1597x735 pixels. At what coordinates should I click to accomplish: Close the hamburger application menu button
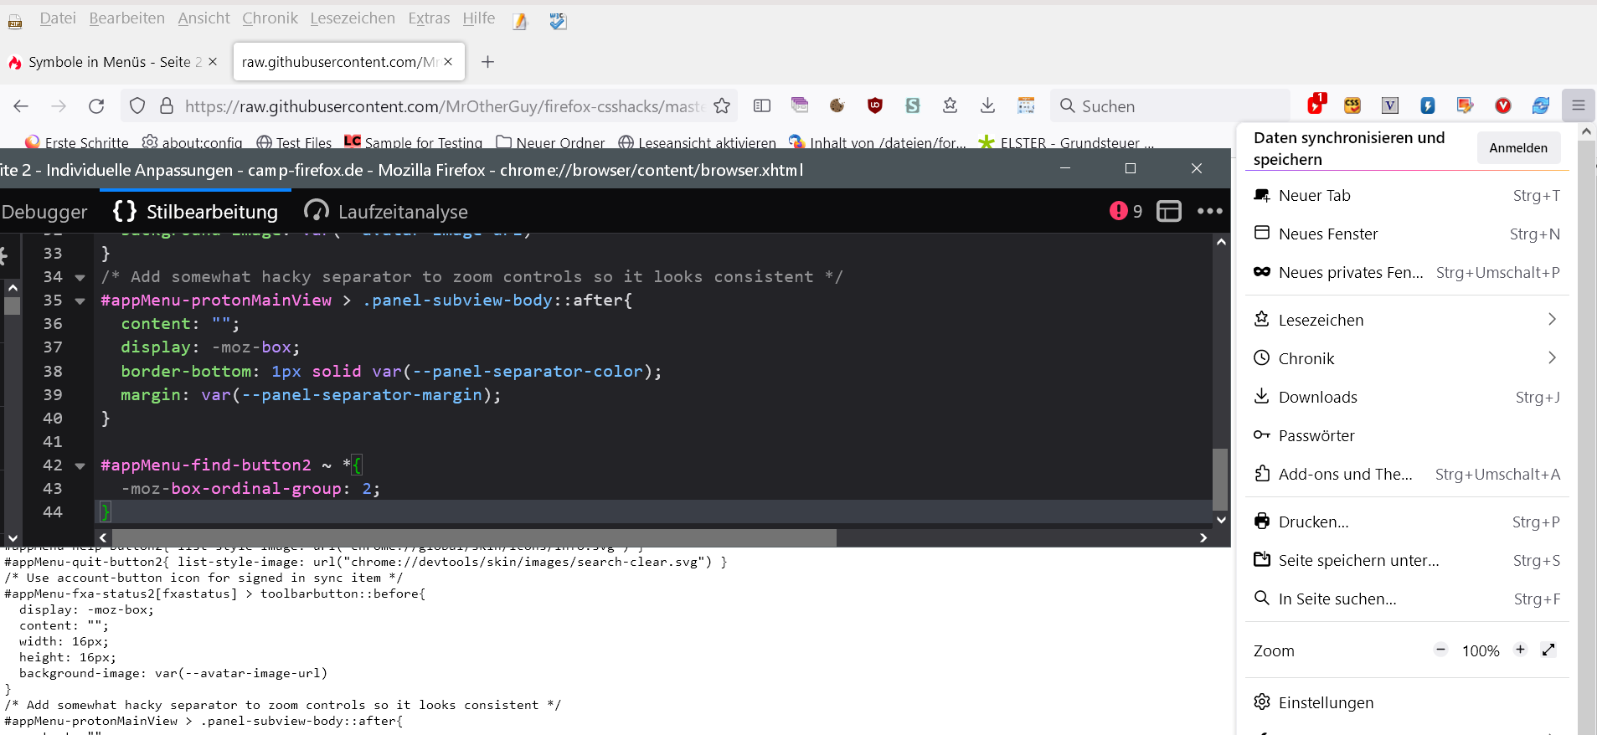click(1578, 105)
